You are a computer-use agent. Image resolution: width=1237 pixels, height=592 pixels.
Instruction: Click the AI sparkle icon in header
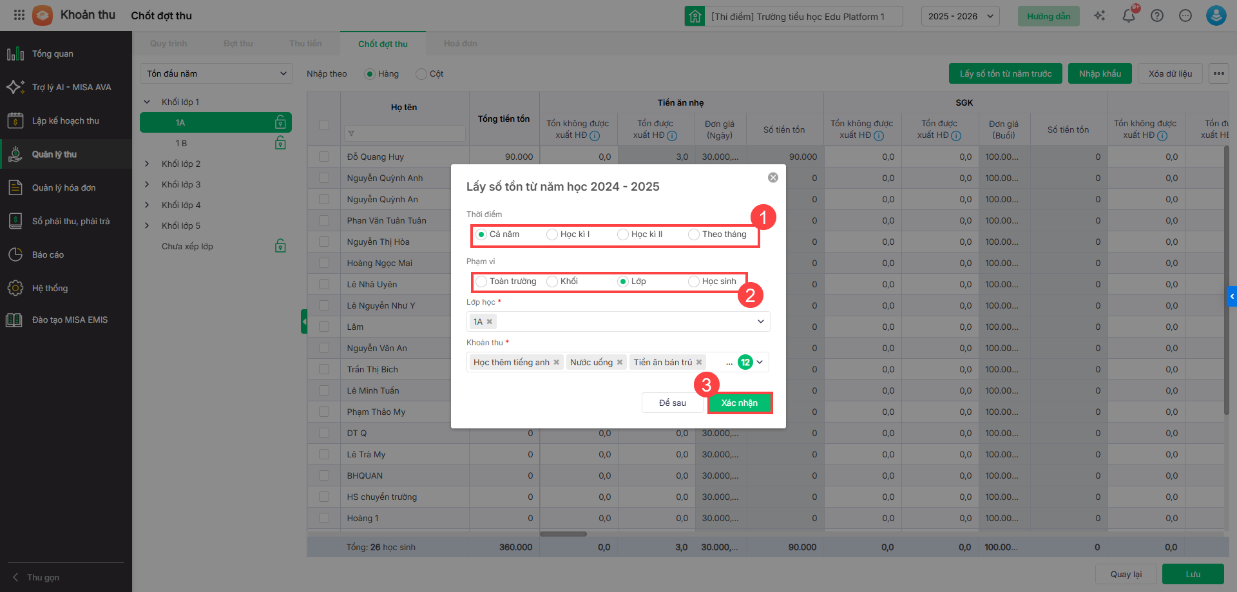1100,16
